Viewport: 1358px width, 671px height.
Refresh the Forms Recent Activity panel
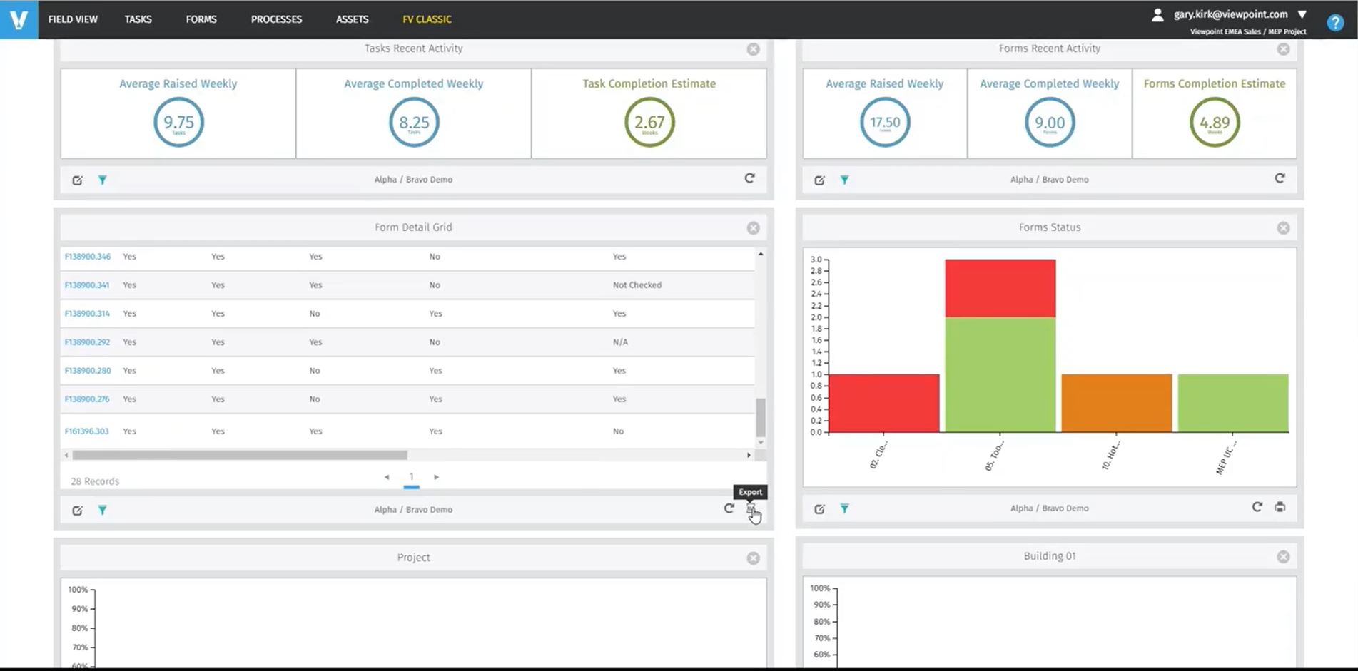click(x=1280, y=179)
